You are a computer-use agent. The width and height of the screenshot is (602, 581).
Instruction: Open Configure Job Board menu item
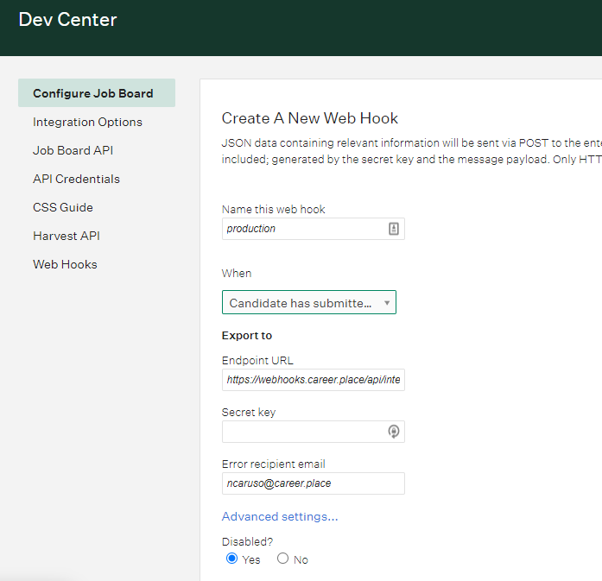pos(97,93)
